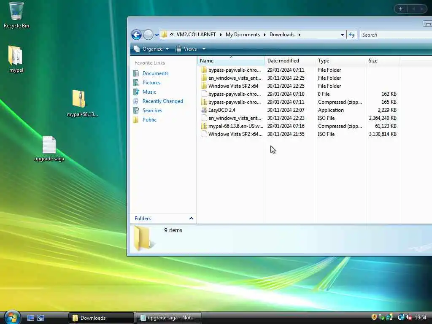This screenshot has width=432, height=324.
Task: Click date 30/11/2024 22:07 cell
Action: coord(286,110)
